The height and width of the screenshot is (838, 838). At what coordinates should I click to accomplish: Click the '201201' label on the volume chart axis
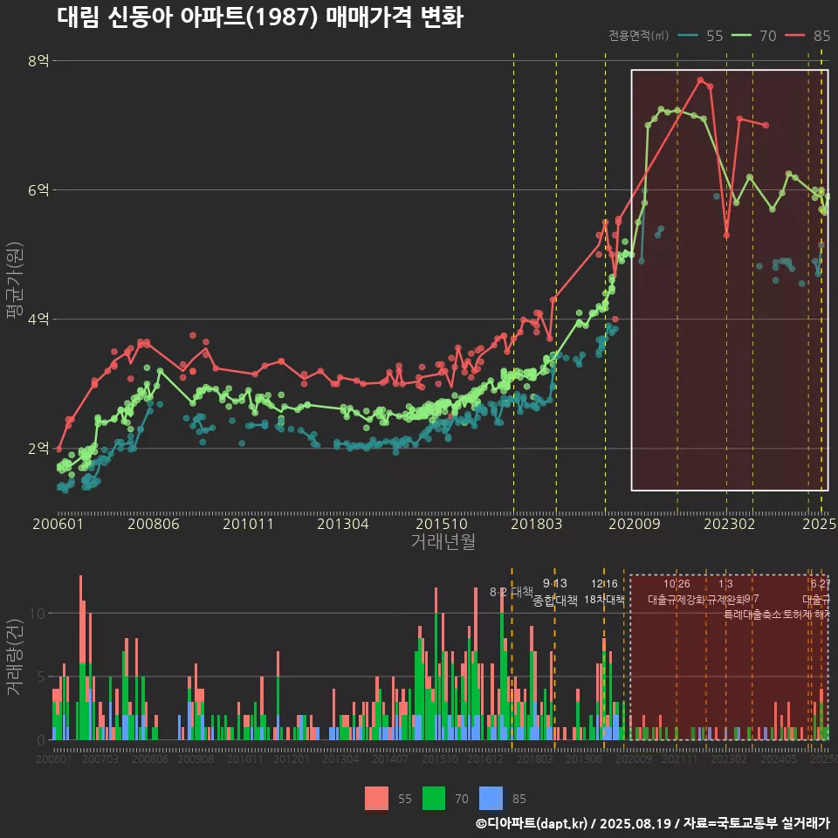click(x=292, y=759)
